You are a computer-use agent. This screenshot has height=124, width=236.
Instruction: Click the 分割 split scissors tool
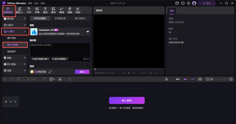pyautogui.click(x=31, y=79)
